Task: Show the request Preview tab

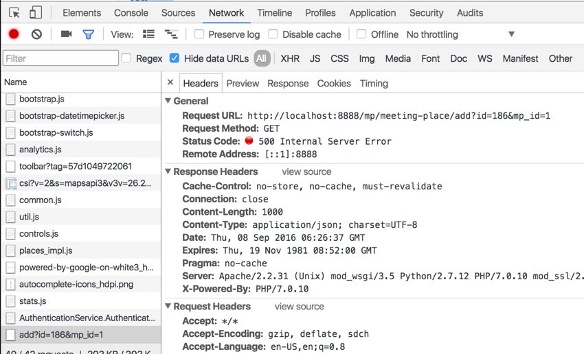Action: [x=243, y=84]
